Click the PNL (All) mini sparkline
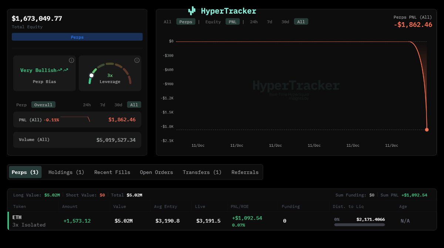 point(75,119)
